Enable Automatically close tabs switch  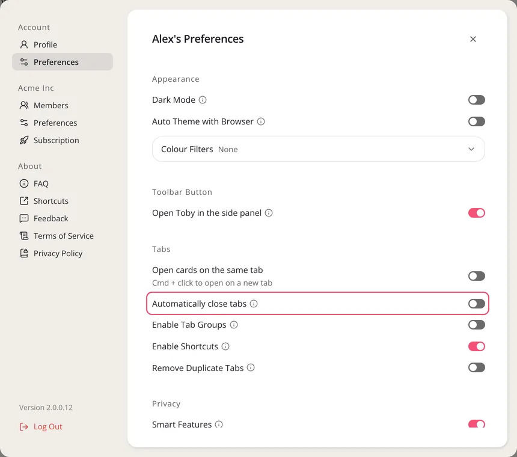point(477,304)
